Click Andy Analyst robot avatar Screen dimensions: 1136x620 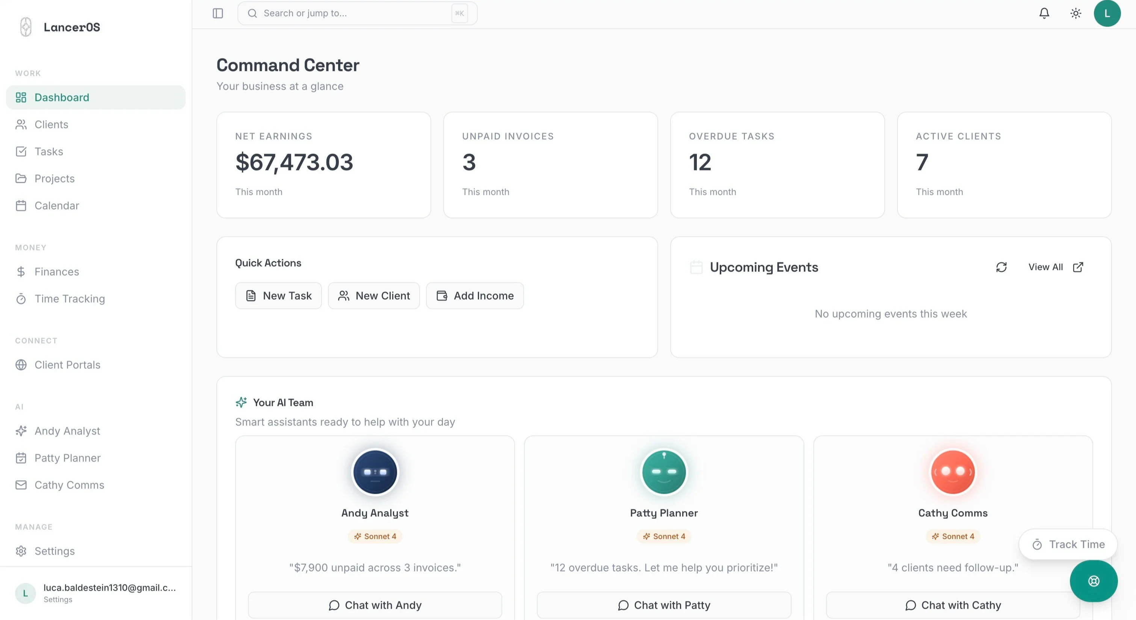pos(375,472)
